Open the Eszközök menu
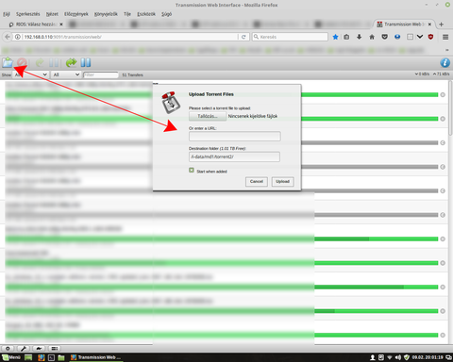The height and width of the screenshot is (362, 453). tap(146, 14)
